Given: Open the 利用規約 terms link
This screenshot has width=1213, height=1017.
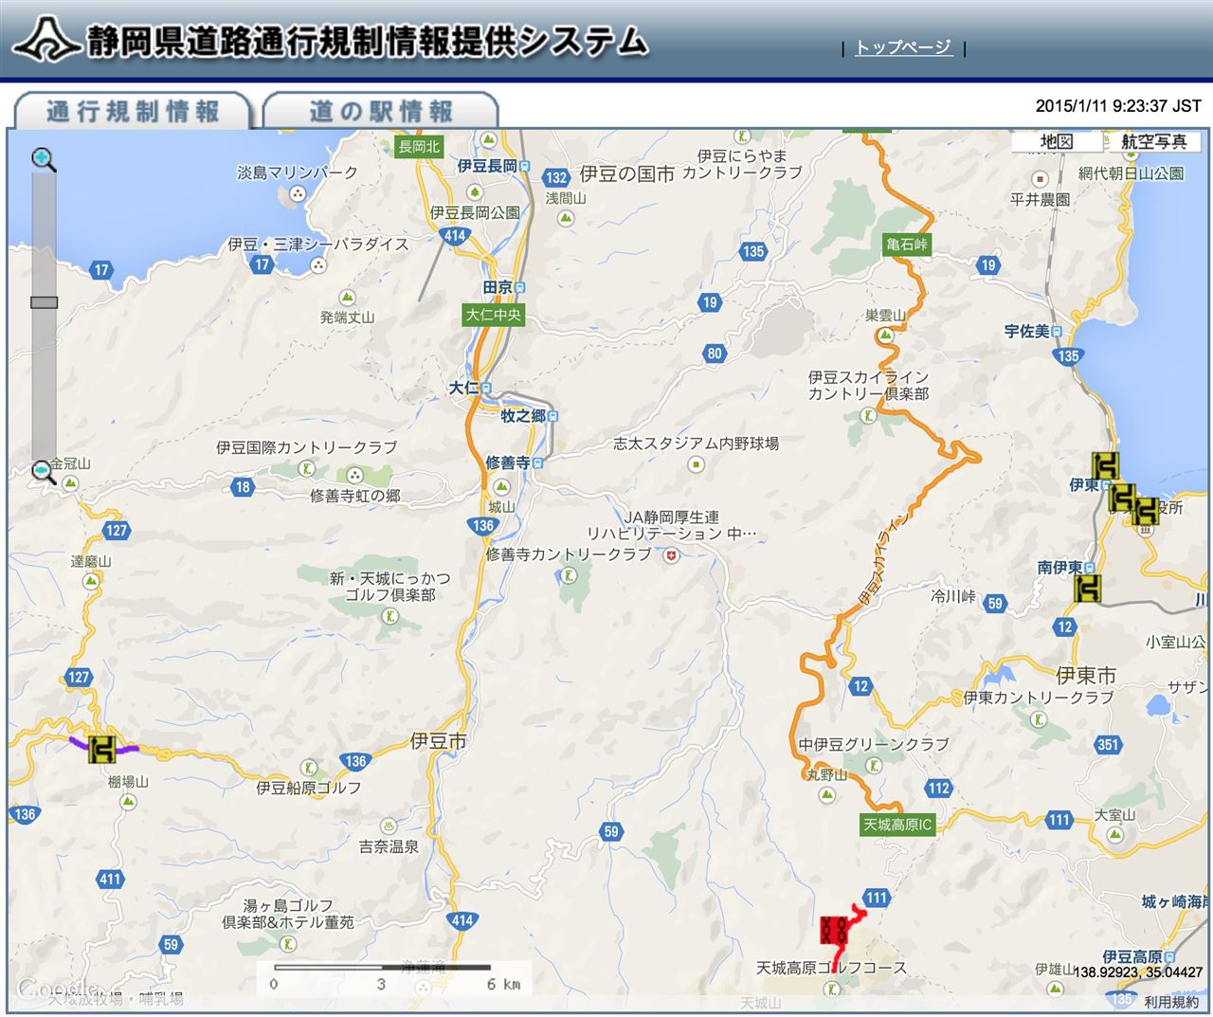Looking at the screenshot, I should coord(1171,1001).
